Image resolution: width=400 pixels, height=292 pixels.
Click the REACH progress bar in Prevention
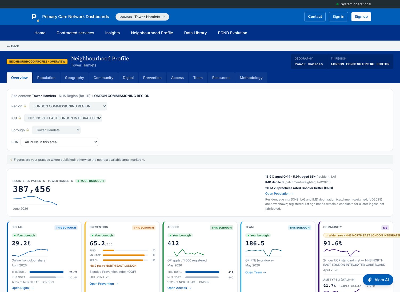point(125,260)
